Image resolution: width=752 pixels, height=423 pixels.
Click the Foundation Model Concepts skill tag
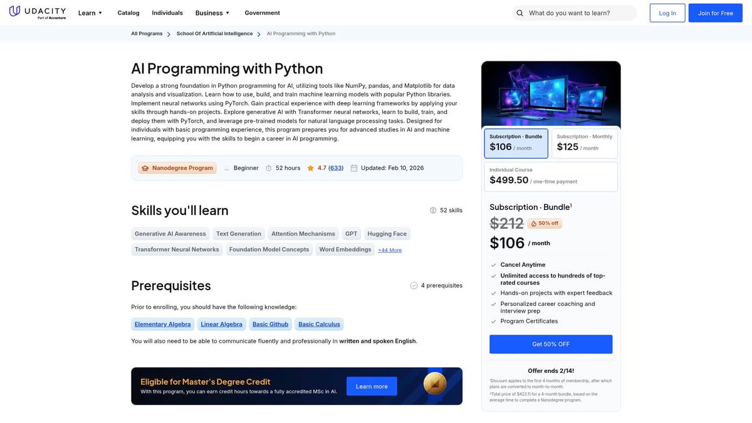pyautogui.click(x=269, y=249)
